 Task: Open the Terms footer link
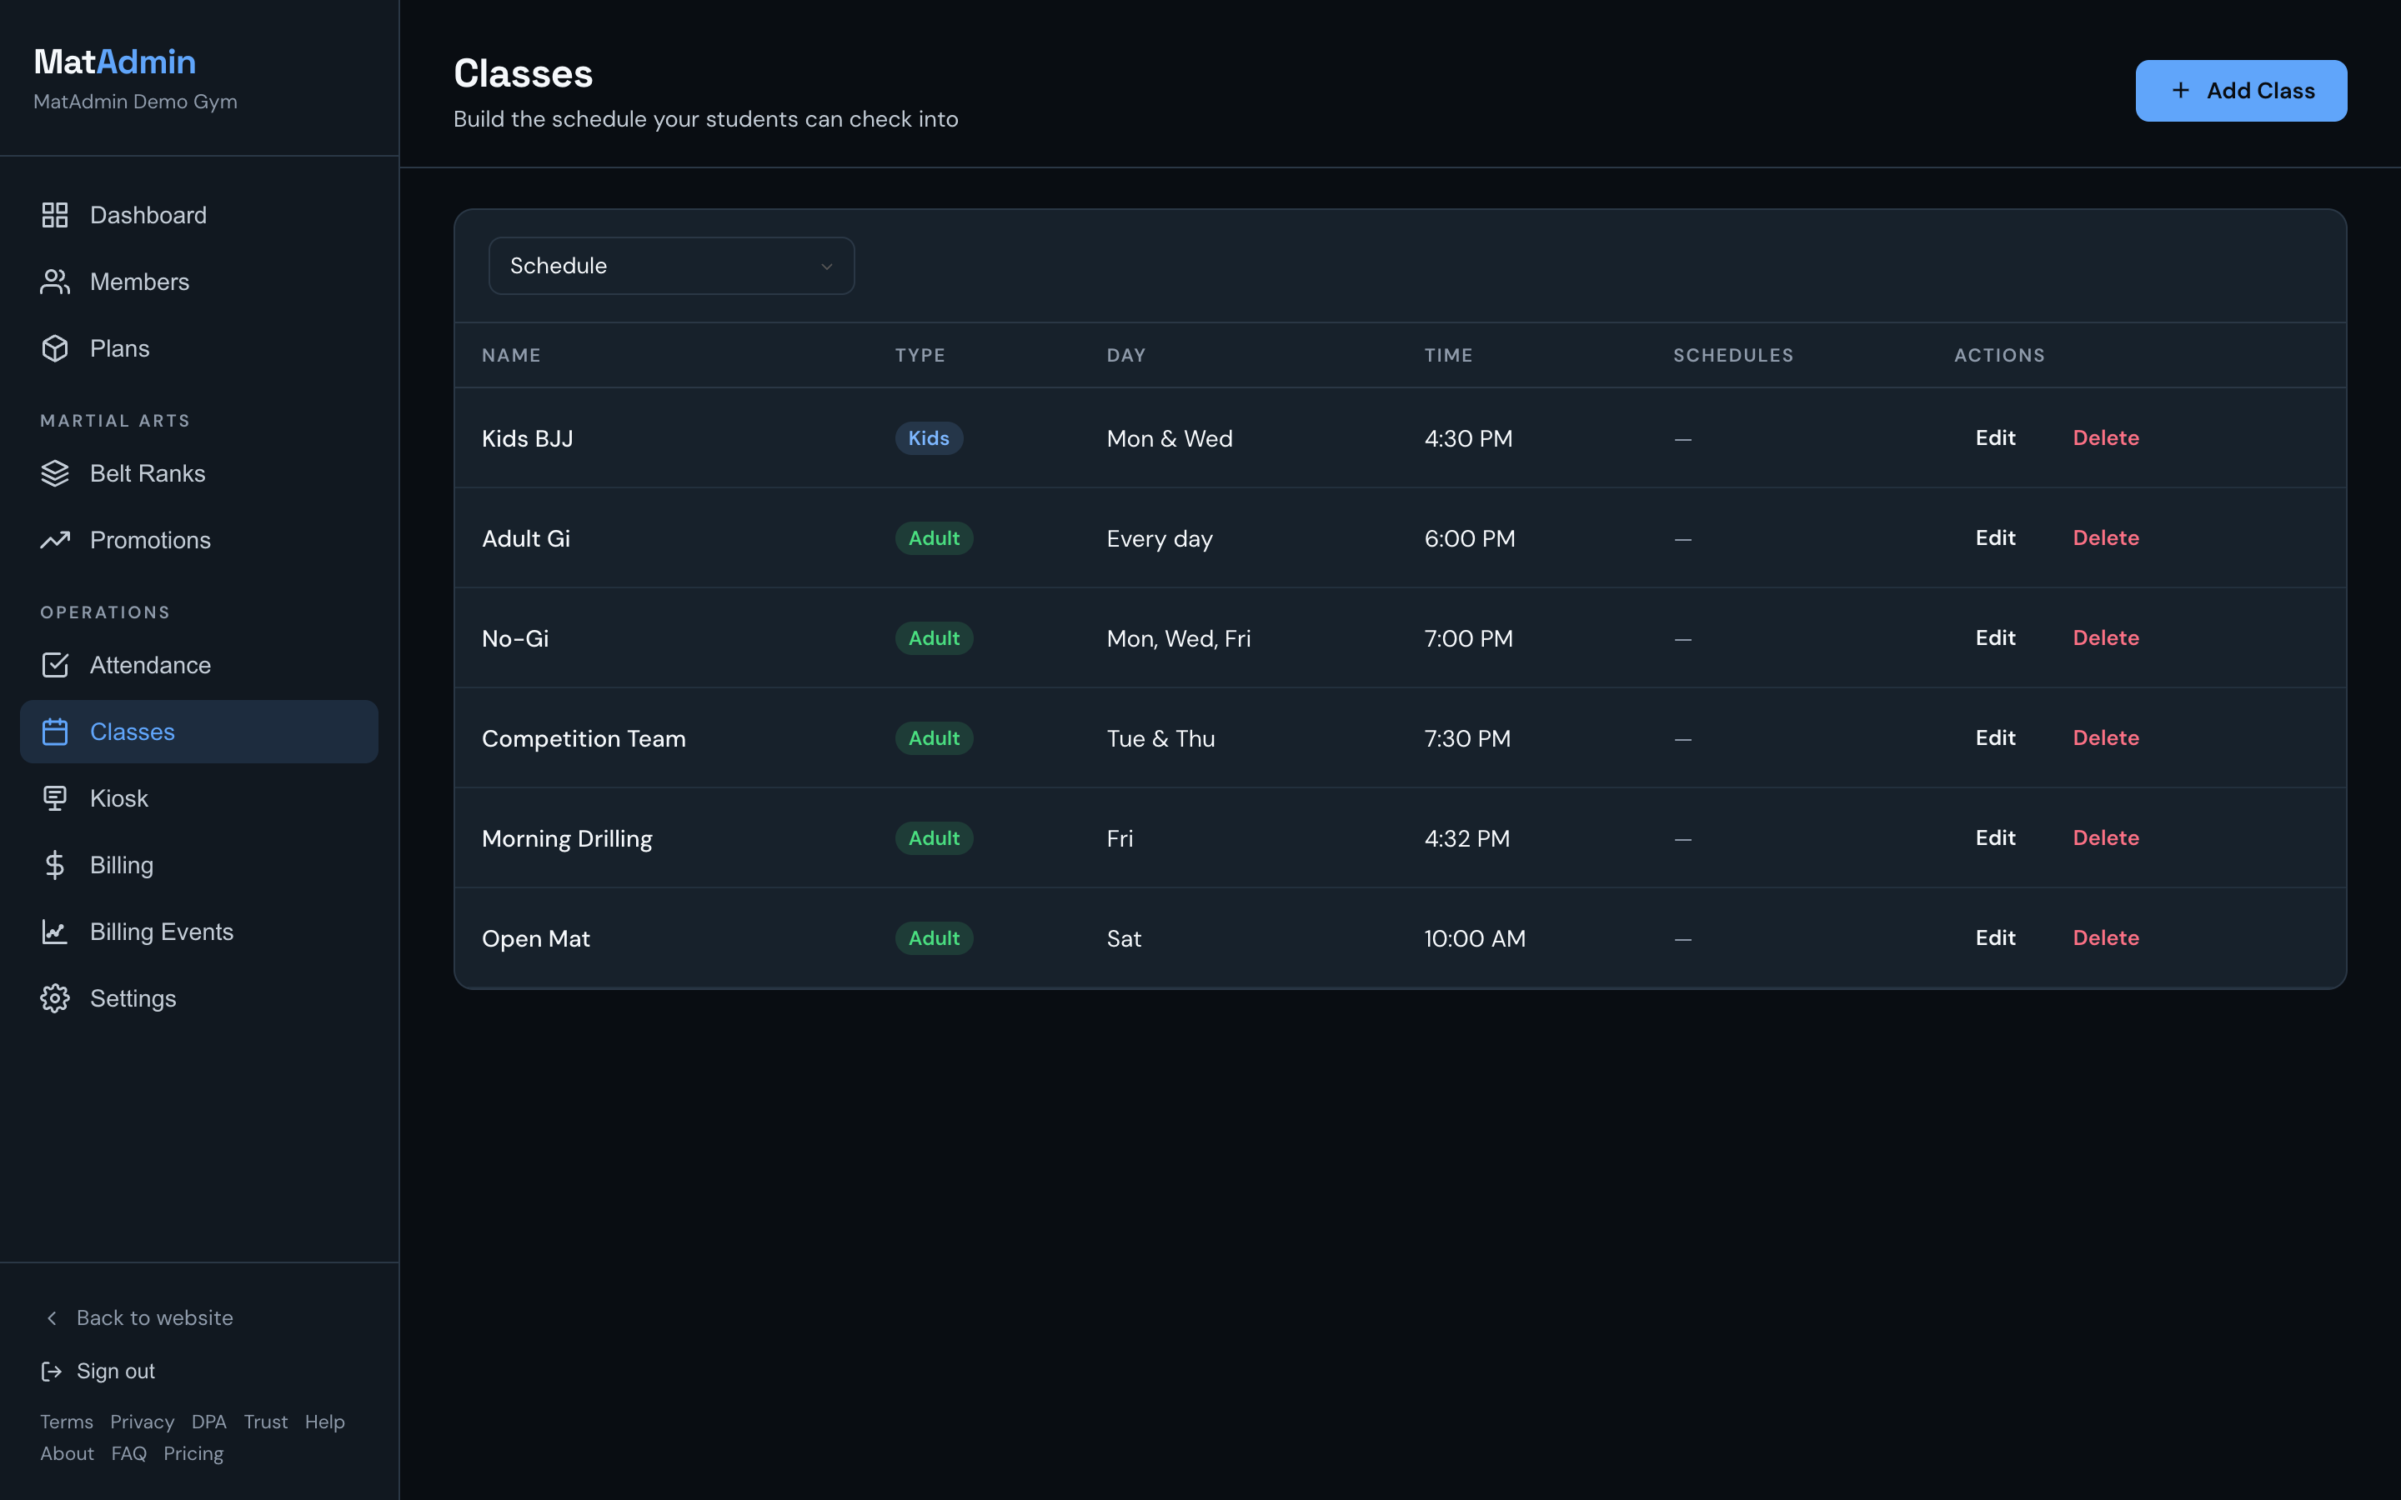click(x=67, y=1422)
